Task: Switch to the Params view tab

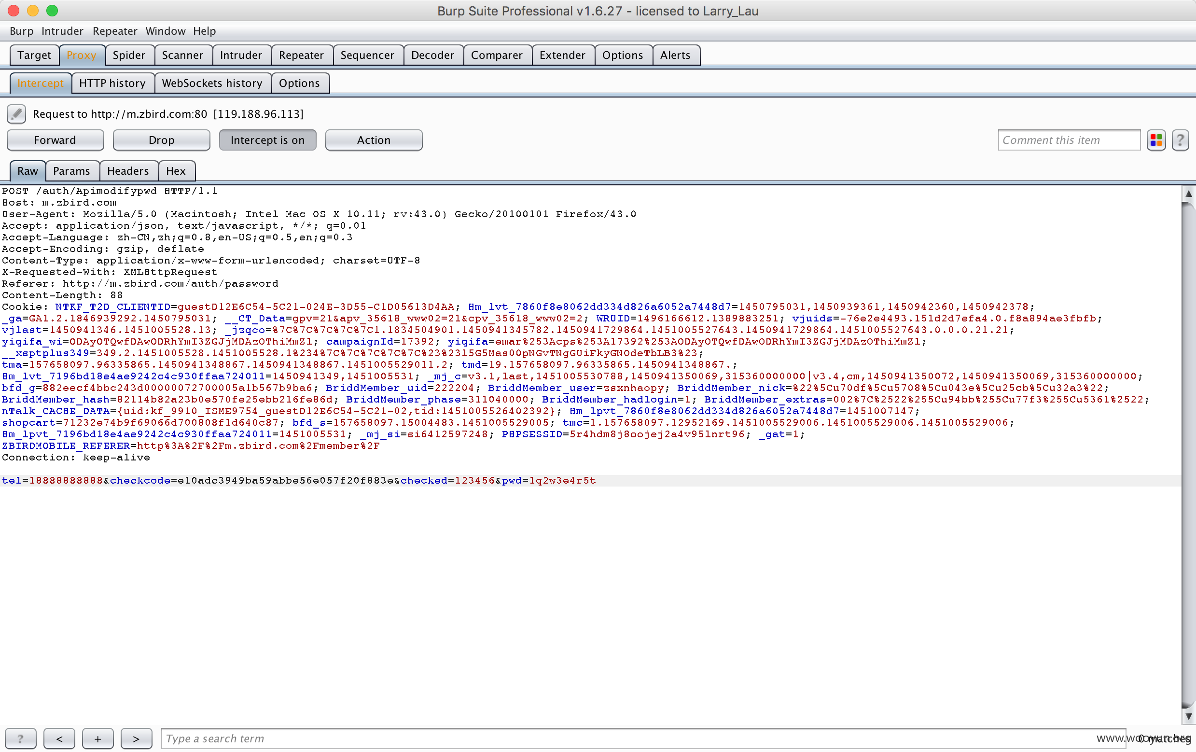Action: click(71, 171)
